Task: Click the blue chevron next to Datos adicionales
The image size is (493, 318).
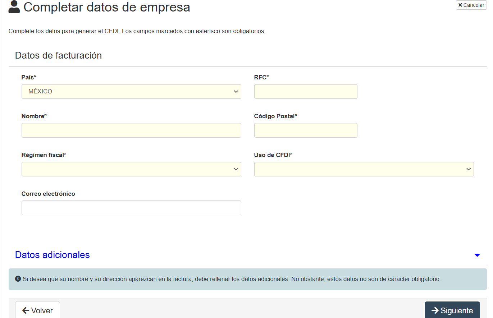Action: pos(477,255)
